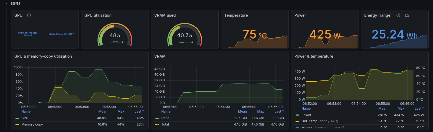433x132 pixels.
Task: Click the GPU utilisation panel title
Action: click(98, 15)
